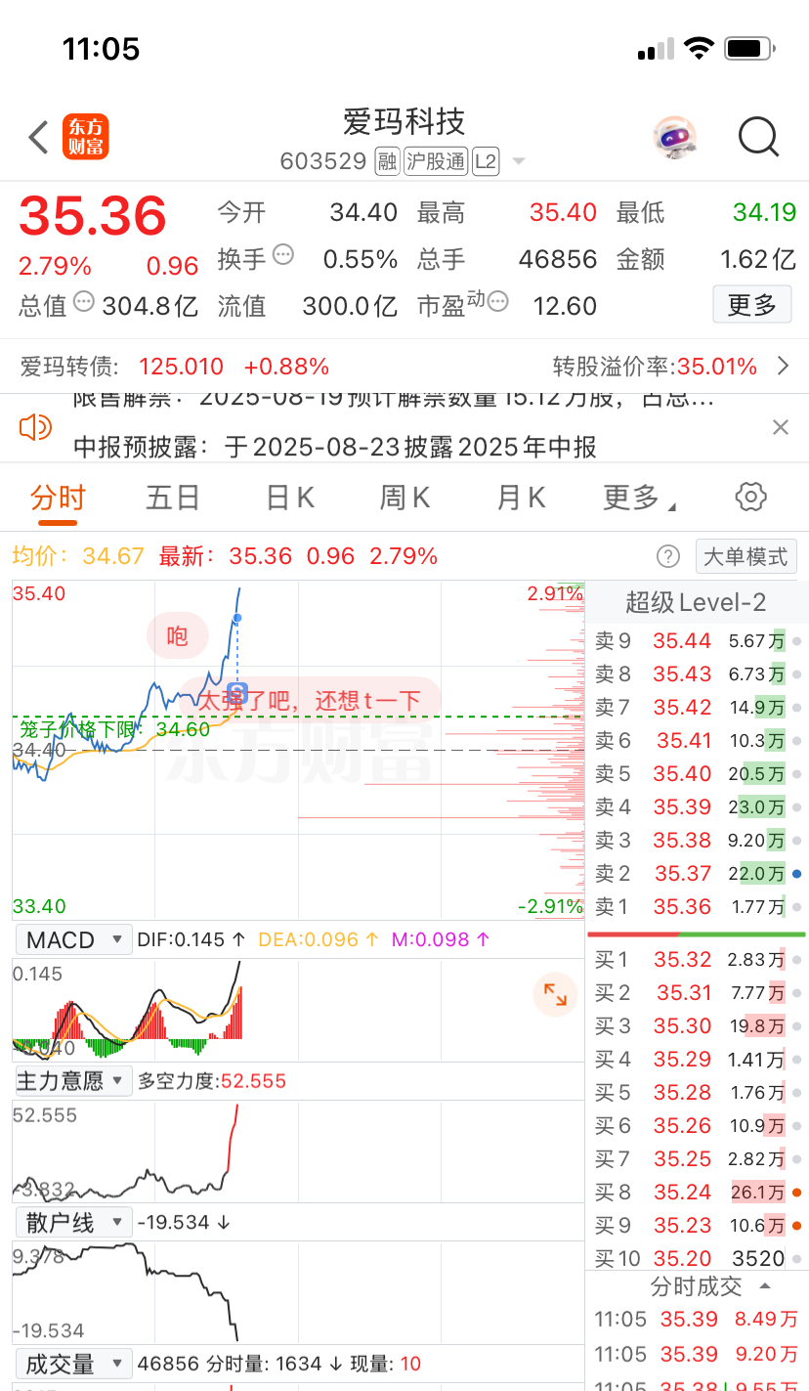Select 买1 price 35.32 row

coord(698,960)
